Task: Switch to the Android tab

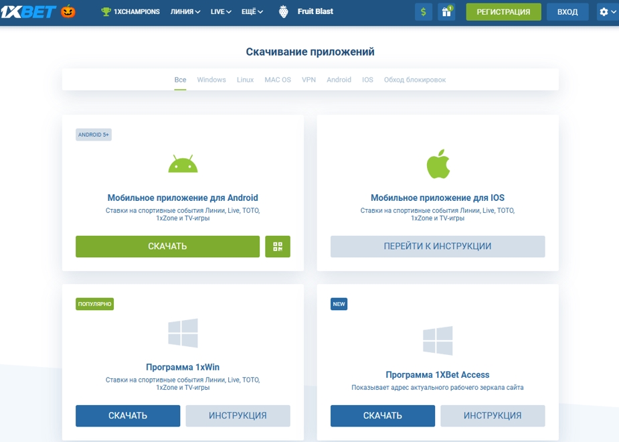Action: pos(339,80)
